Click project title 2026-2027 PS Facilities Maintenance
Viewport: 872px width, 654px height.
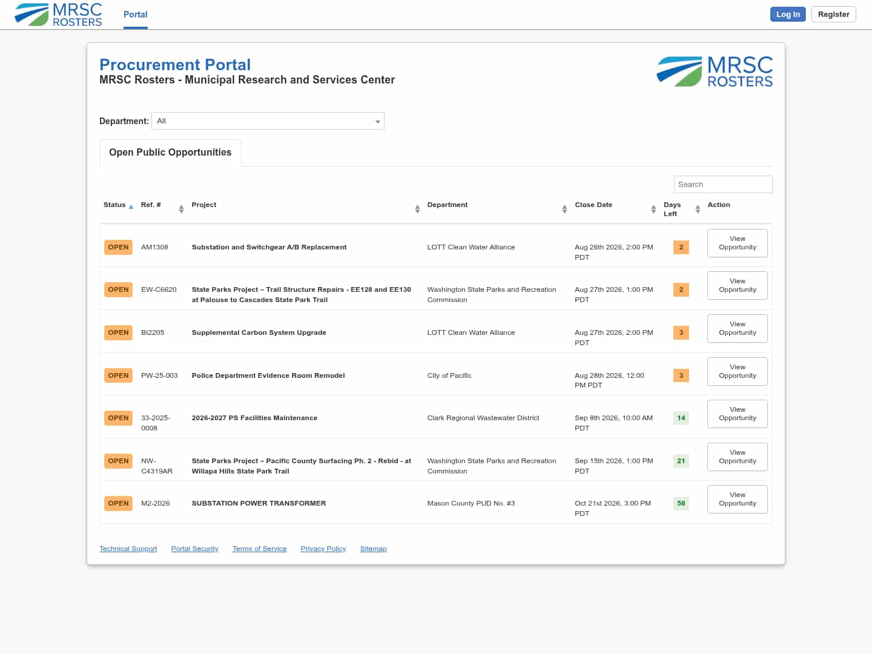pyautogui.click(x=254, y=418)
